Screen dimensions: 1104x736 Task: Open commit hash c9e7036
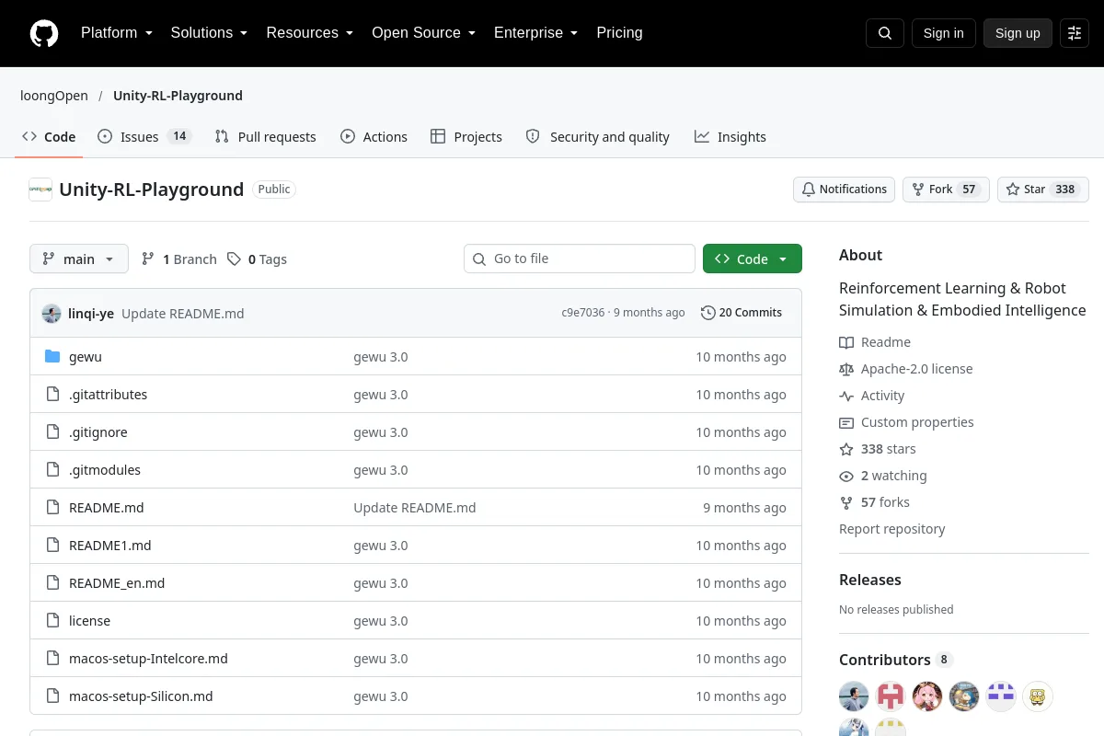coord(583,313)
